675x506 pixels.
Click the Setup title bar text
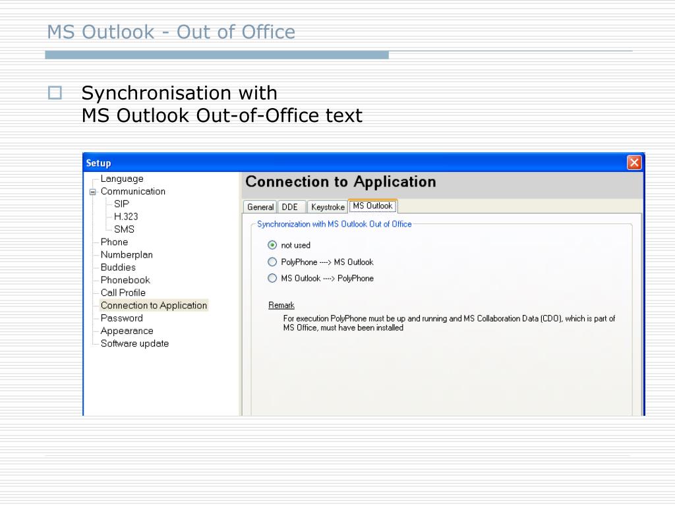99,163
